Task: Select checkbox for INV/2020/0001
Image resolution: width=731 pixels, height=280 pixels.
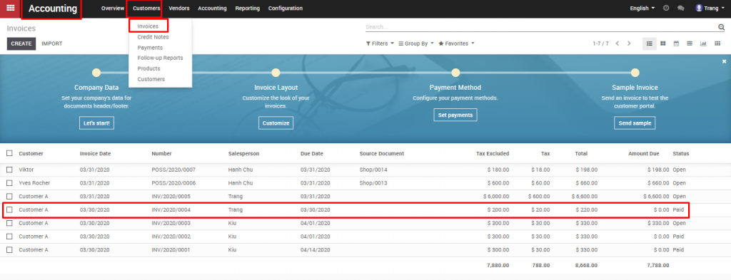Action: (9, 250)
